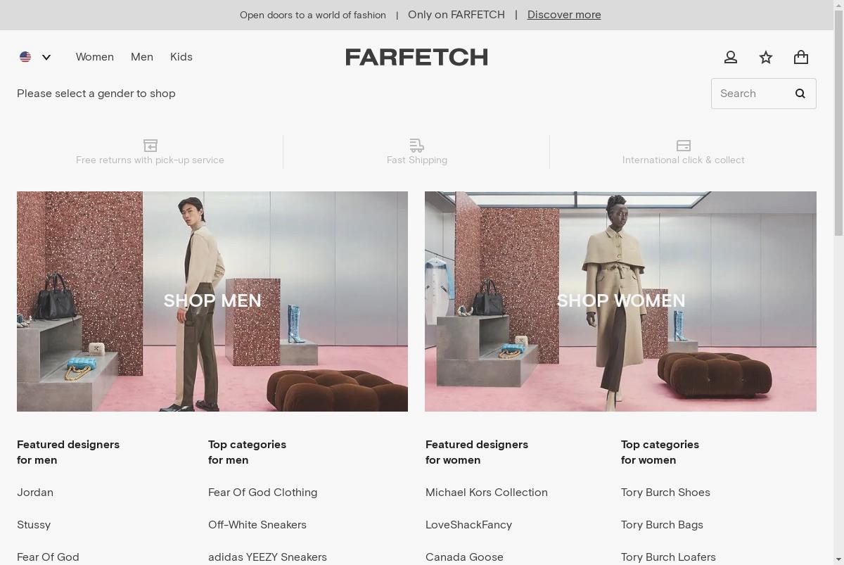Click the fast shipping truck icon
Image resolution: width=844 pixels, height=565 pixels.
click(x=417, y=145)
